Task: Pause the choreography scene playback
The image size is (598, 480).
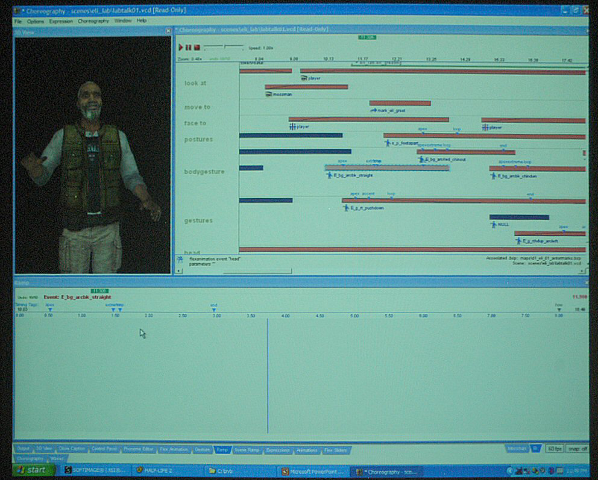Action: pos(189,47)
